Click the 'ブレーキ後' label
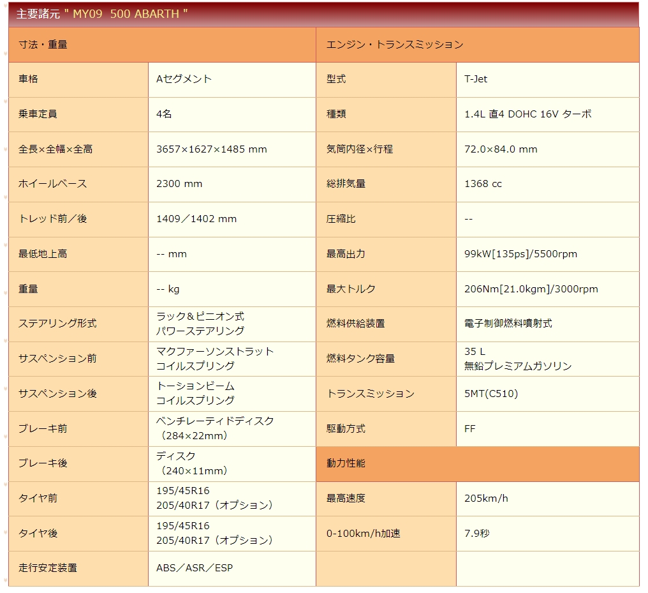This screenshot has height=593, width=648. coord(43,463)
